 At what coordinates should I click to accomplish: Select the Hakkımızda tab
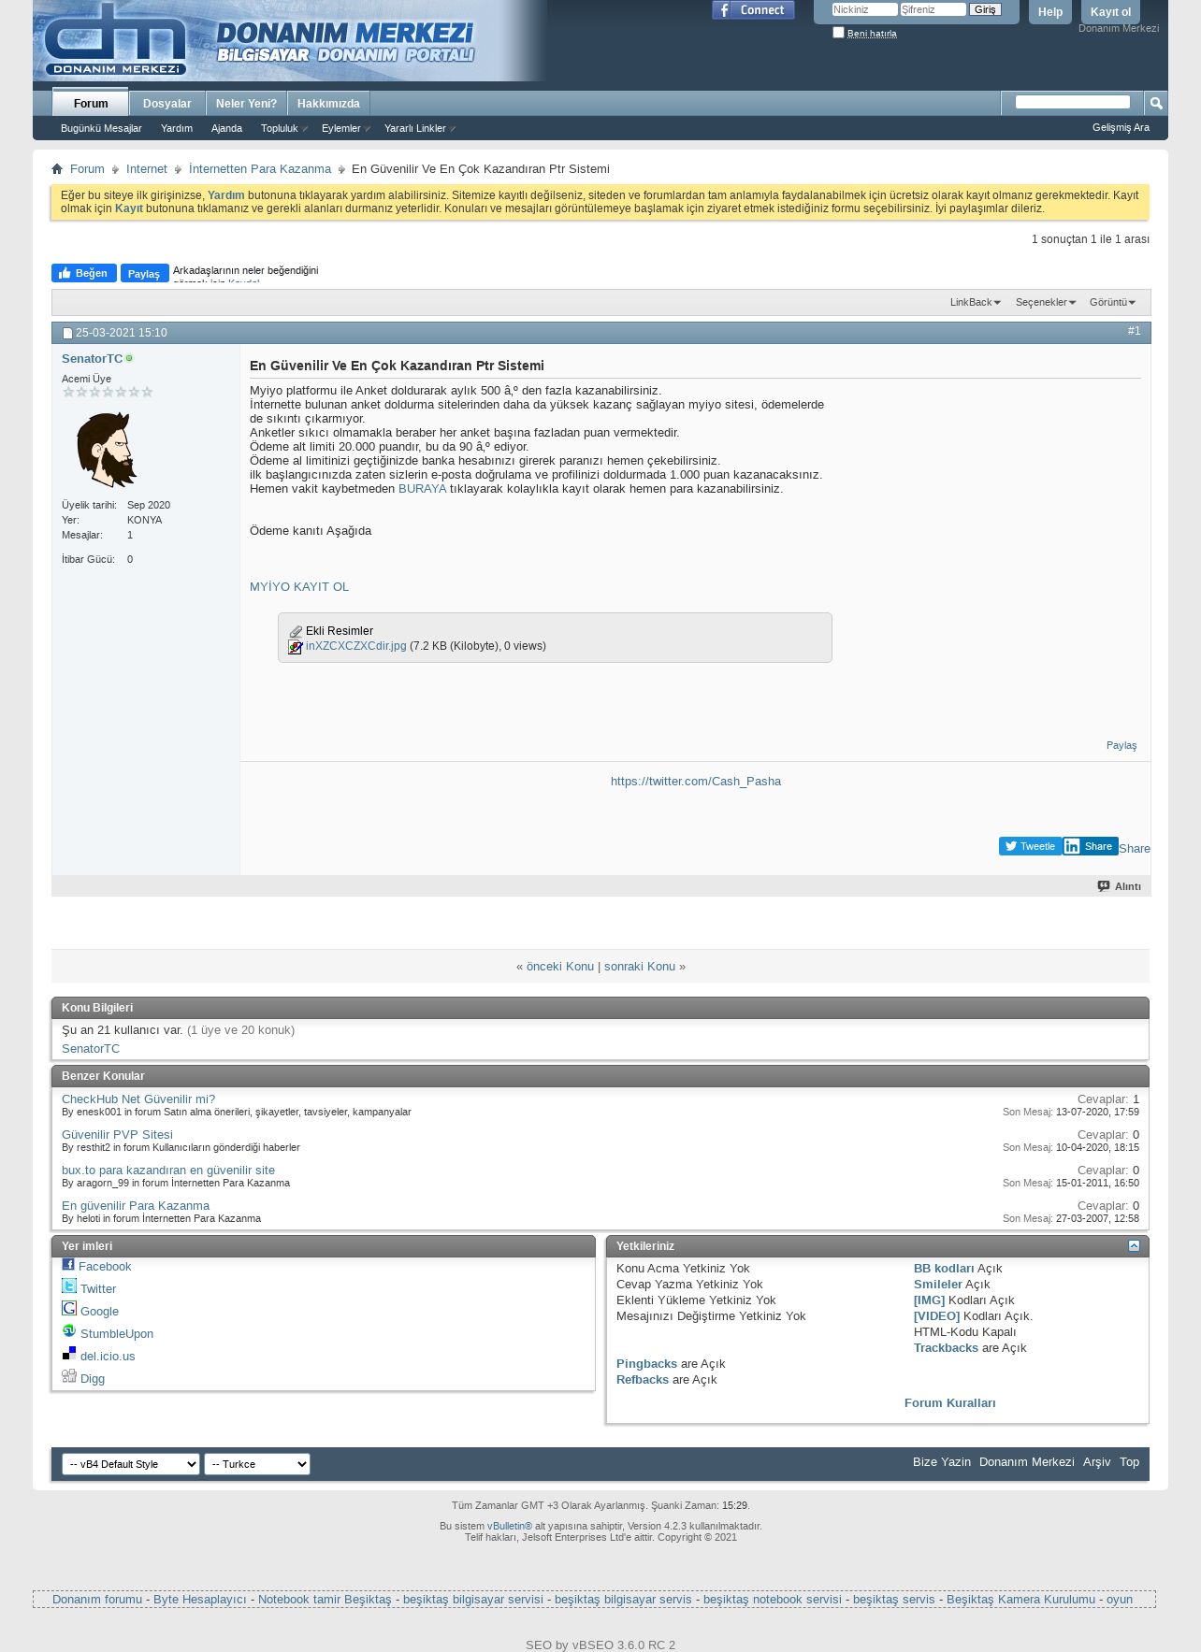click(328, 103)
